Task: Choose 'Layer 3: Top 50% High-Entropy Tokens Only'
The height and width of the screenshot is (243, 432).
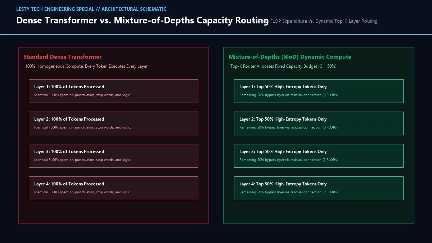Action: pyautogui.click(x=283, y=152)
